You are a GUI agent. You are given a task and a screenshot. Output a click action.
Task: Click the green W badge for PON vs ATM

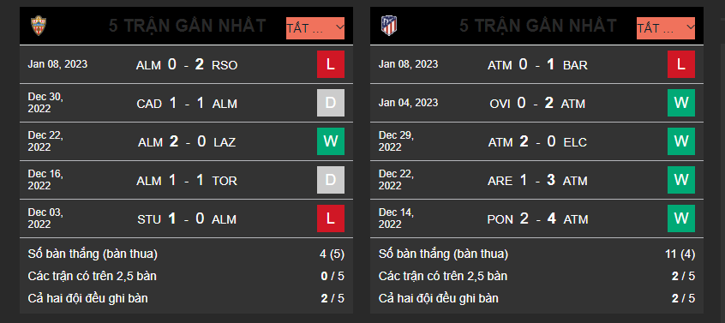point(681,218)
